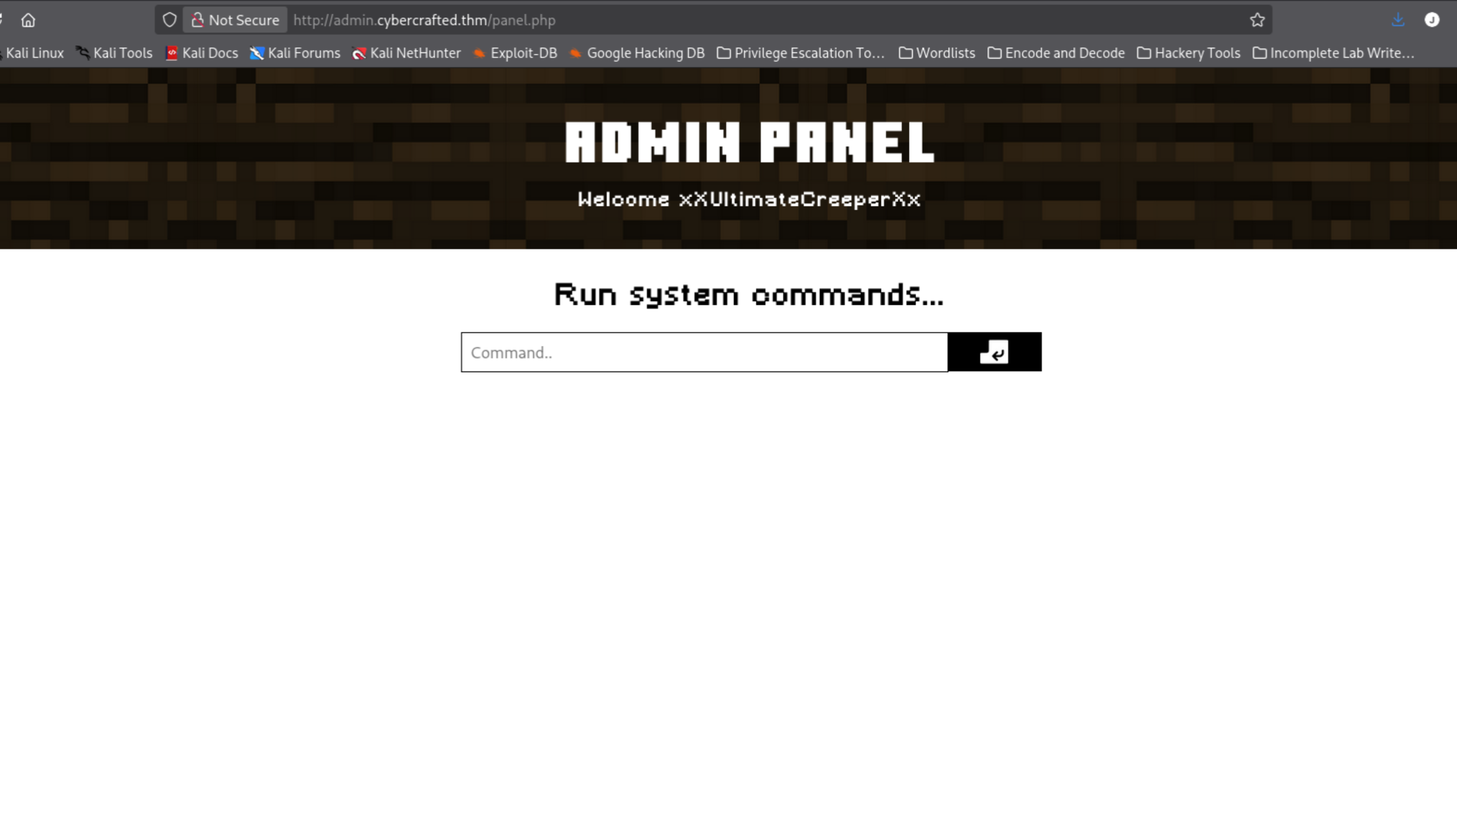1457x831 pixels.
Task: Open the downloads arrow icon
Action: click(x=1398, y=21)
